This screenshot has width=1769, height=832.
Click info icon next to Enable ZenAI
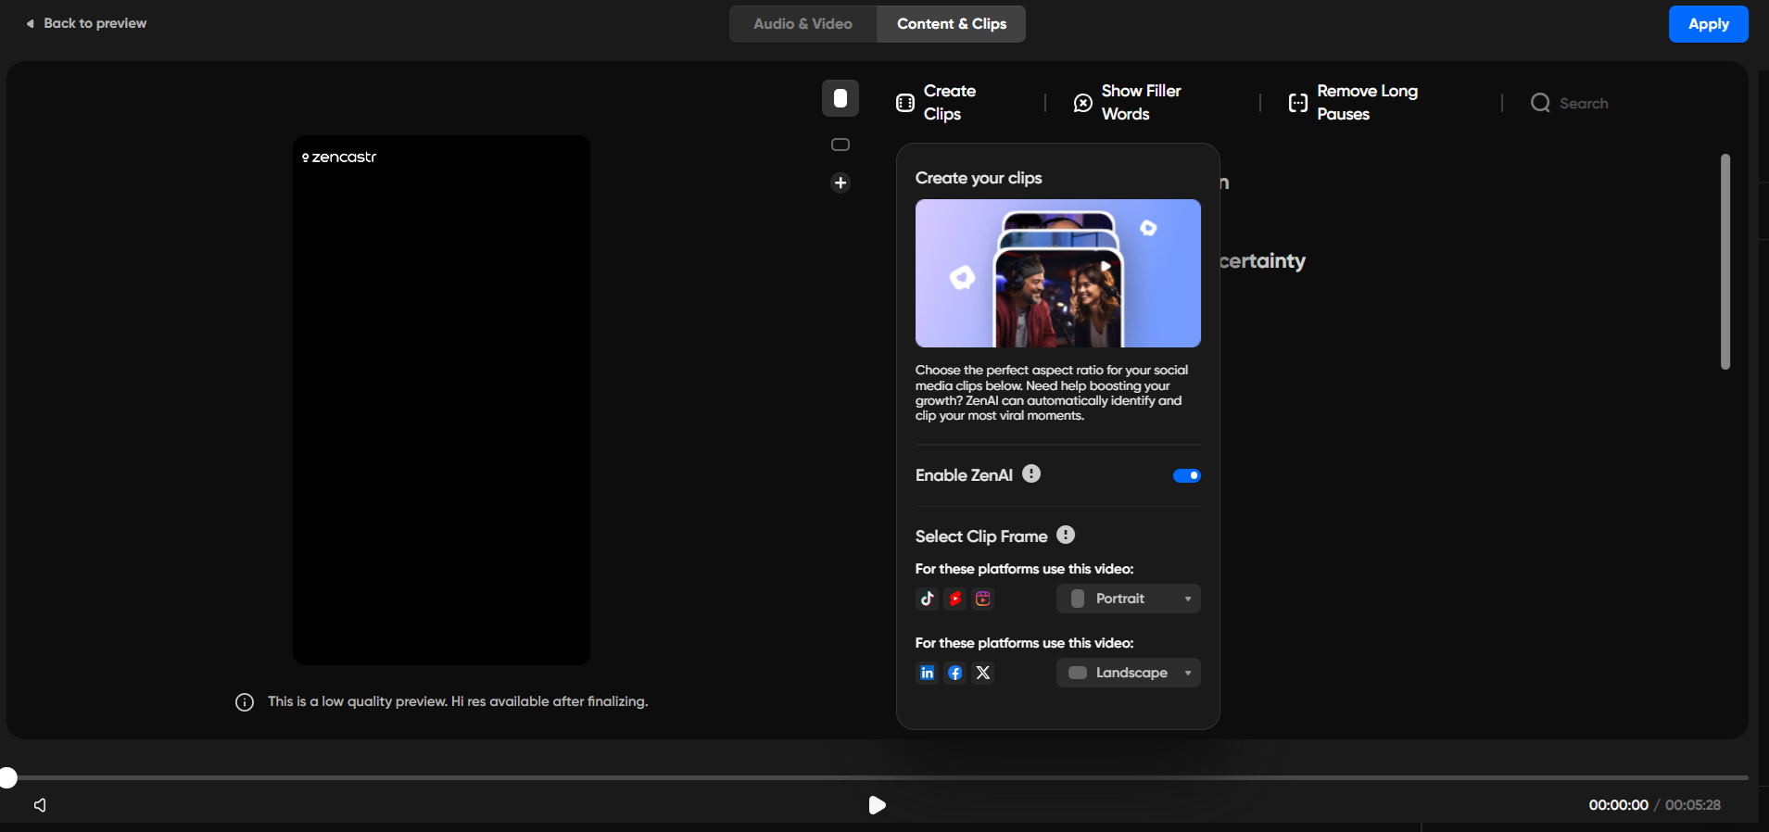pos(1031,473)
